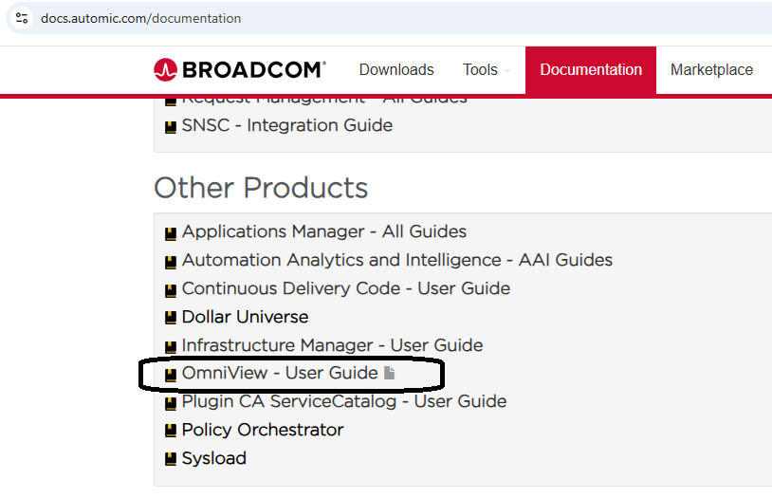Click book icon next to Sysload
The height and width of the screenshot is (498, 772).
click(x=171, y=459)
